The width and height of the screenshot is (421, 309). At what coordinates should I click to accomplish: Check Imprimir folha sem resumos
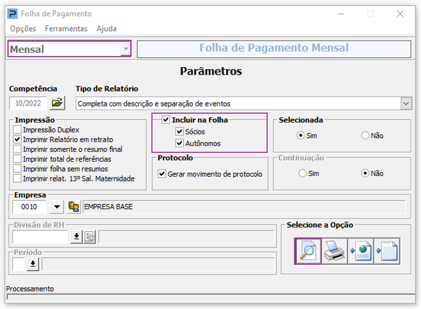click(x=17, y=168)
